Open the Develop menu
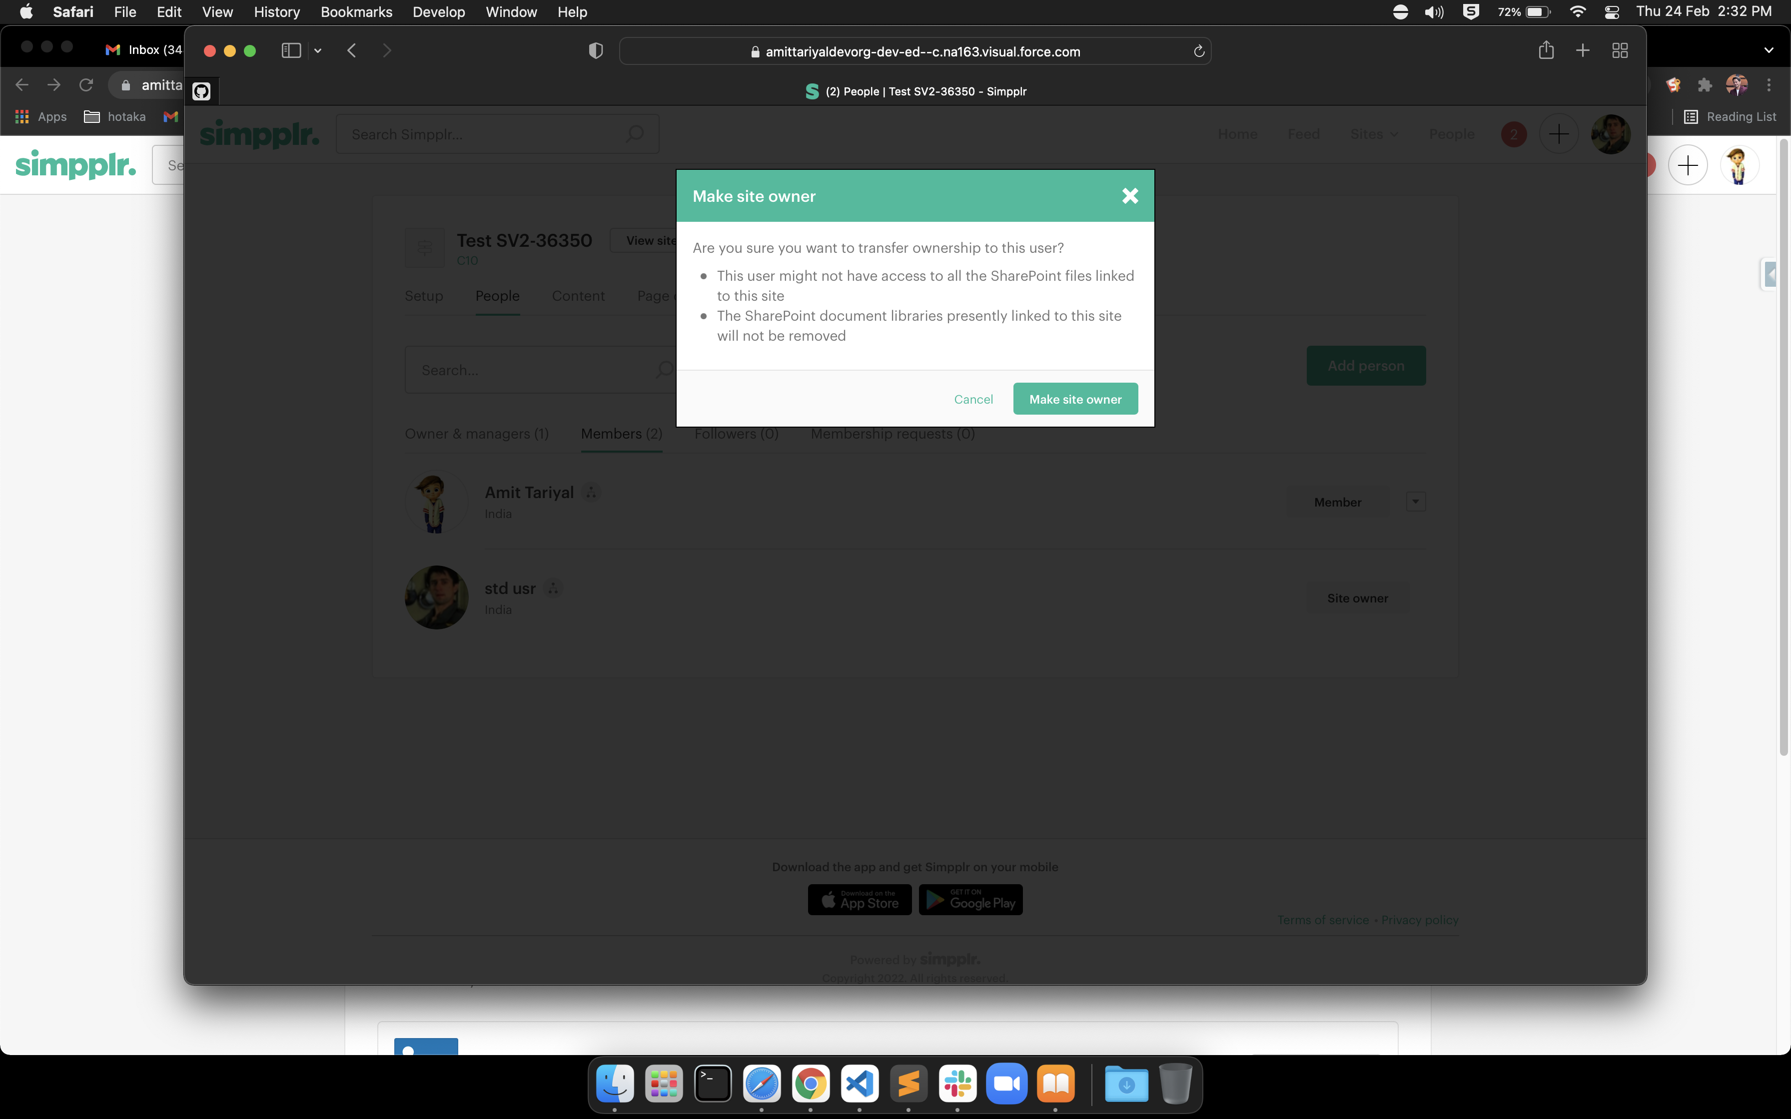The height and width of the screenshot is (1119, 1791). 439,12
